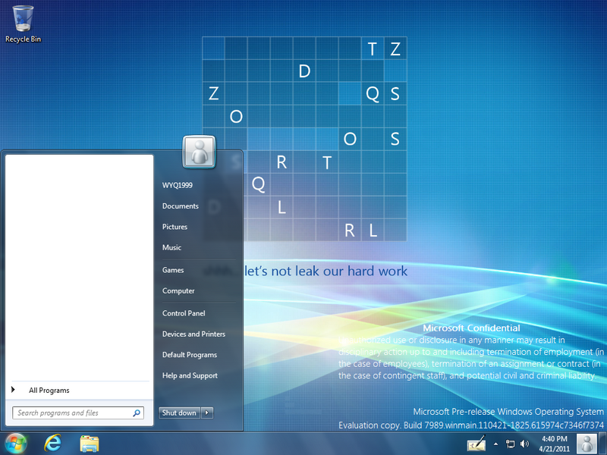The width and height of the screenshot is (607, 455).
Task: Click the user tile in the taskbar
Action: click(587, 444)
